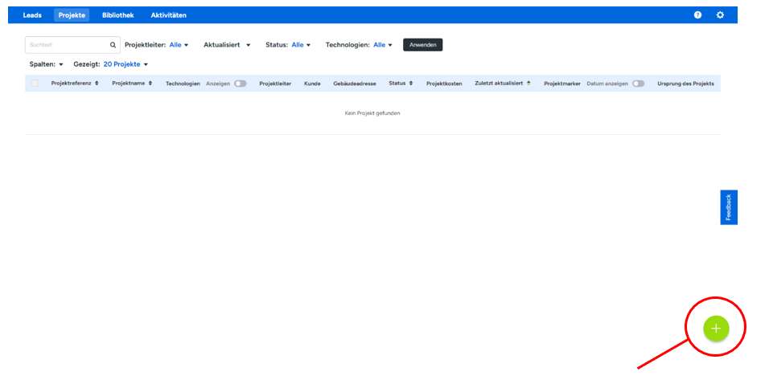Toggle Technologien Anzeigen switch
The image size is (769, 380).
241,84
